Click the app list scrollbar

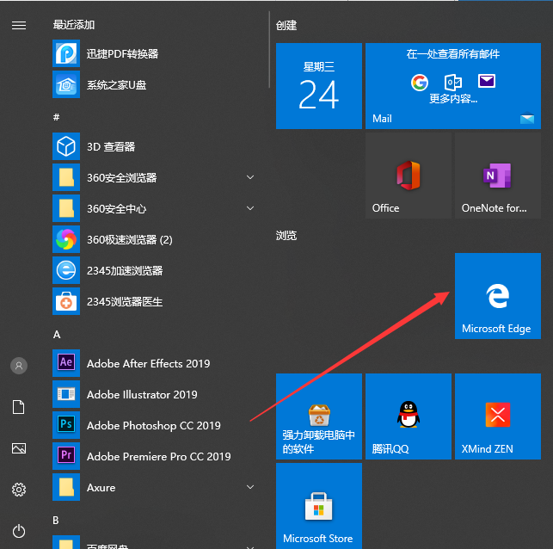pyautogui.click(x=269, y=49)
